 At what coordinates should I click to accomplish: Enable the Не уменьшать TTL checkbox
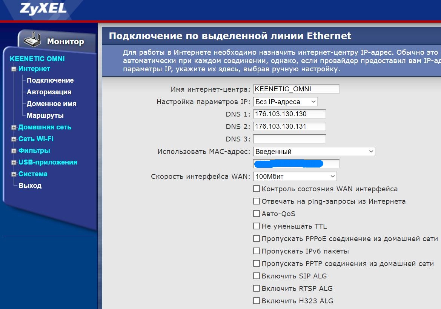[257, 226]
